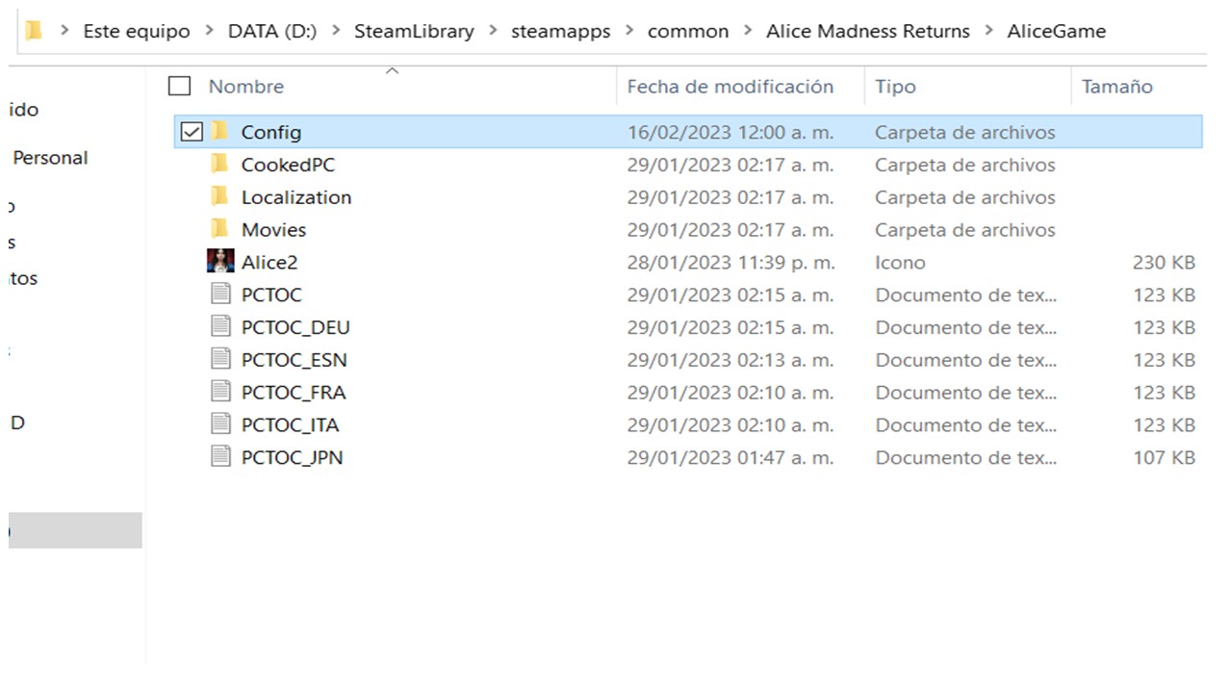This screenshot has width=1232, height=693.
Task: Select the CookedPC folder name
Action: tap(288, 165)
